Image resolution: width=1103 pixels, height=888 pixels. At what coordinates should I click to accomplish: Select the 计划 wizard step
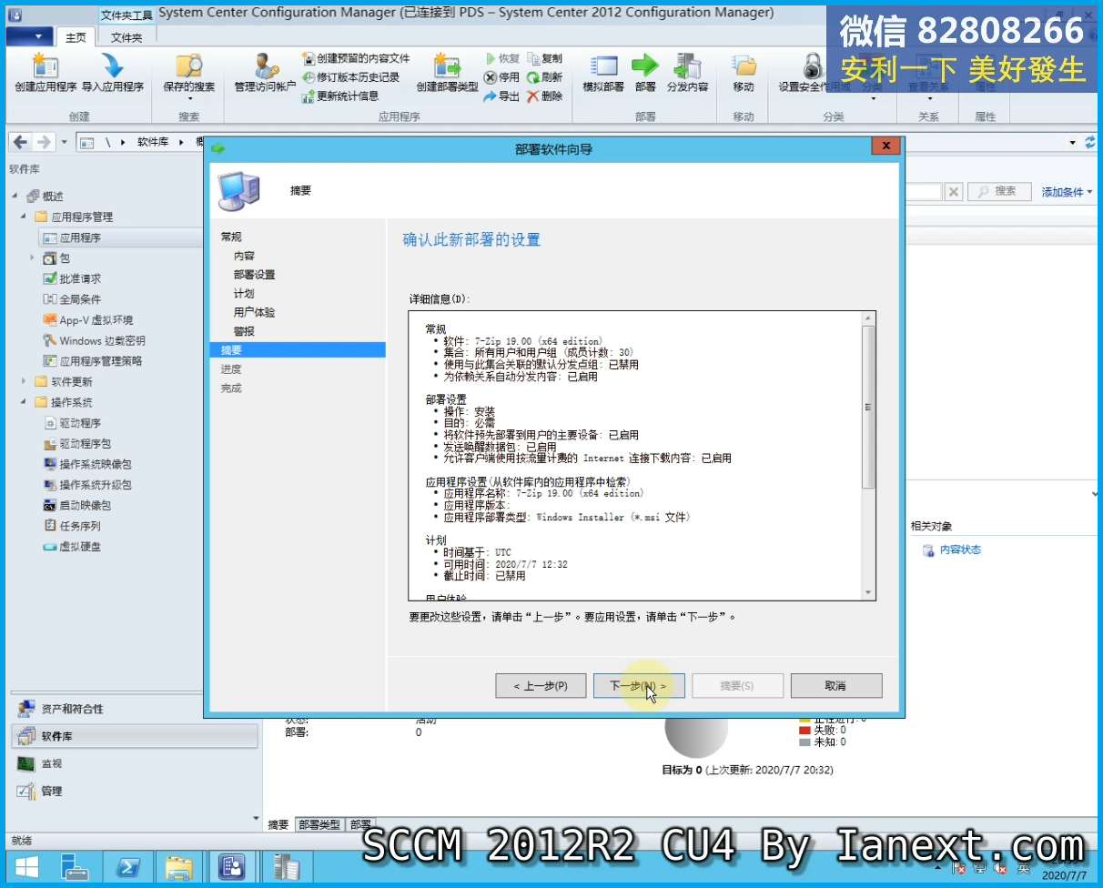[244, 294]
